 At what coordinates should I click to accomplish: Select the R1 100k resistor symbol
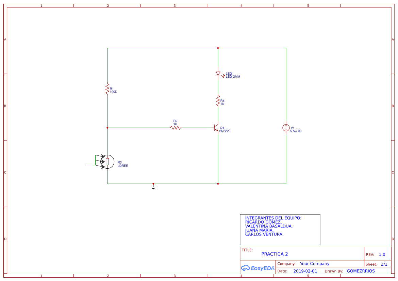[107, 89]
